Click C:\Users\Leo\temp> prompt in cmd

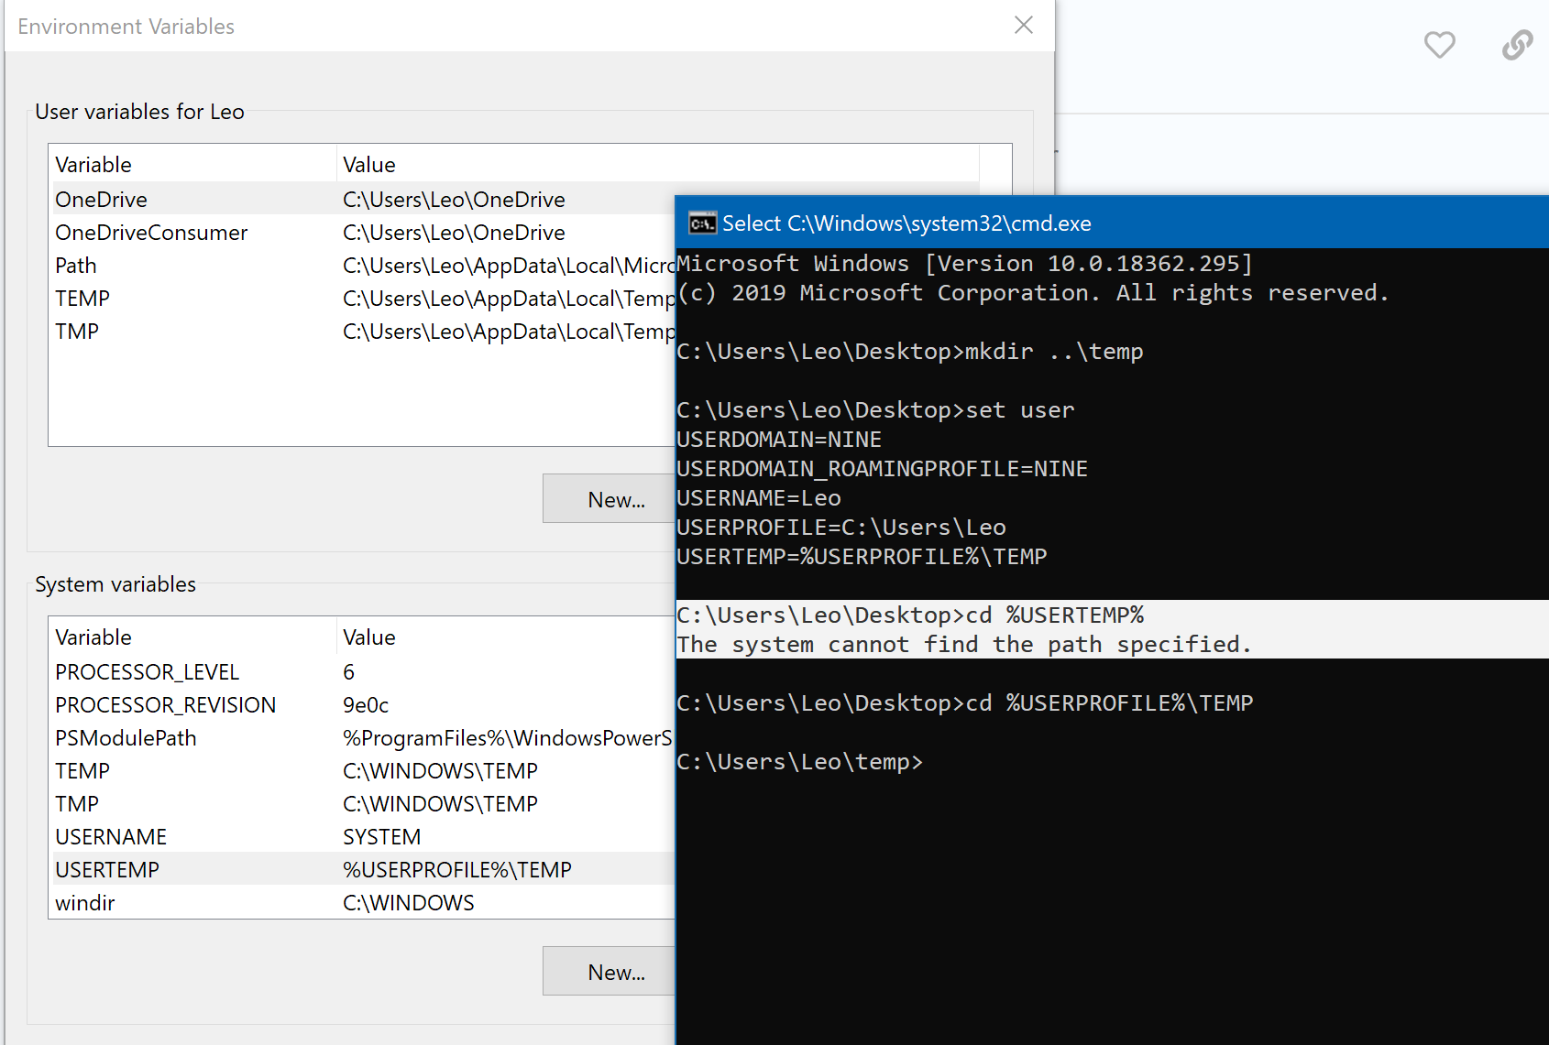[x=799, y=761]
